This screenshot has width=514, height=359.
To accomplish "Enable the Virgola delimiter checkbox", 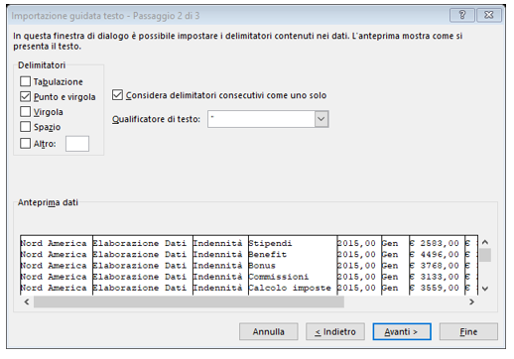I will point(26,112).
